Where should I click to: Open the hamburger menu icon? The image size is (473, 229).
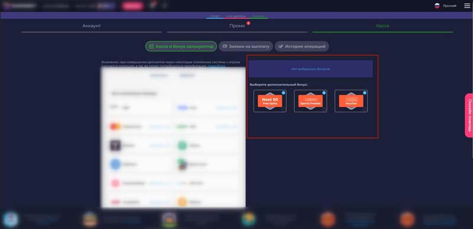(467, 6)
